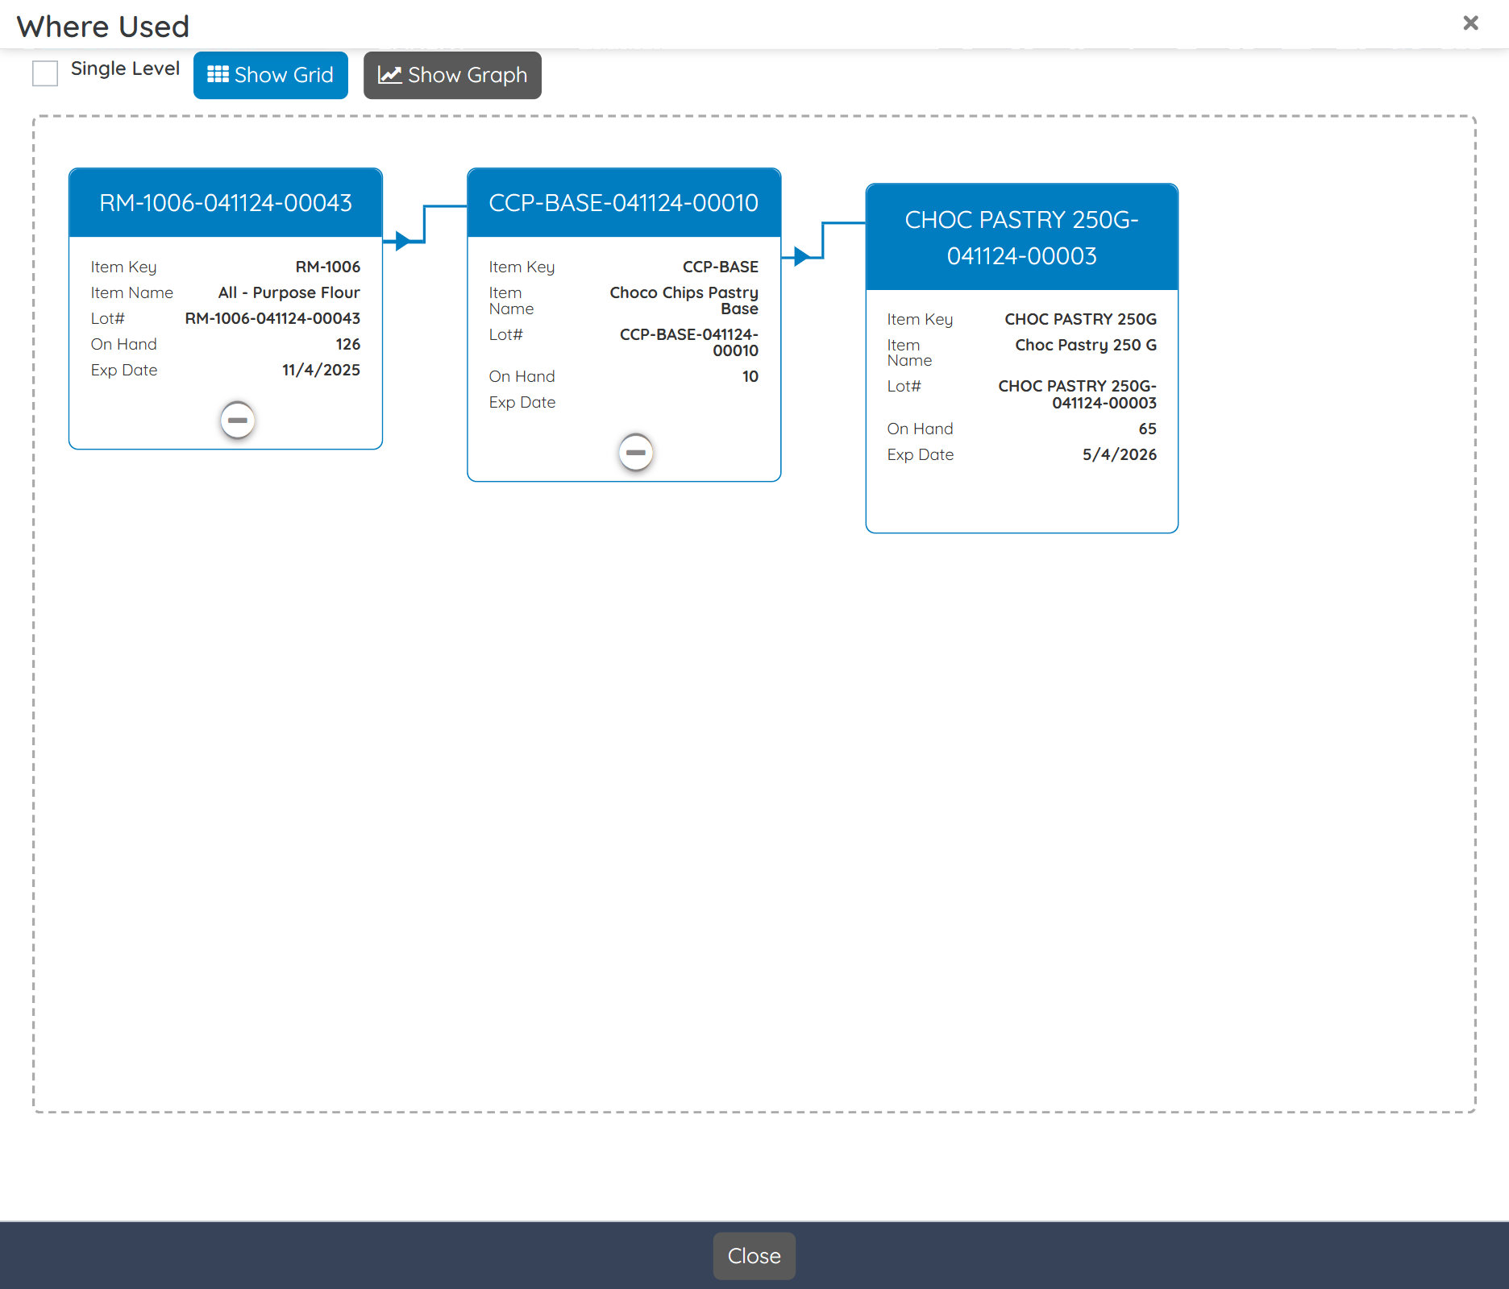This screenshot has width=1509, height=1289.
Task: Click item key value 'CCP-BASE'
Action: tap(721, 267)
